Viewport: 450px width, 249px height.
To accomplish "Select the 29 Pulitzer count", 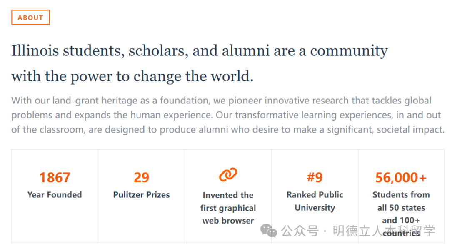I will [x=142, y=178].
